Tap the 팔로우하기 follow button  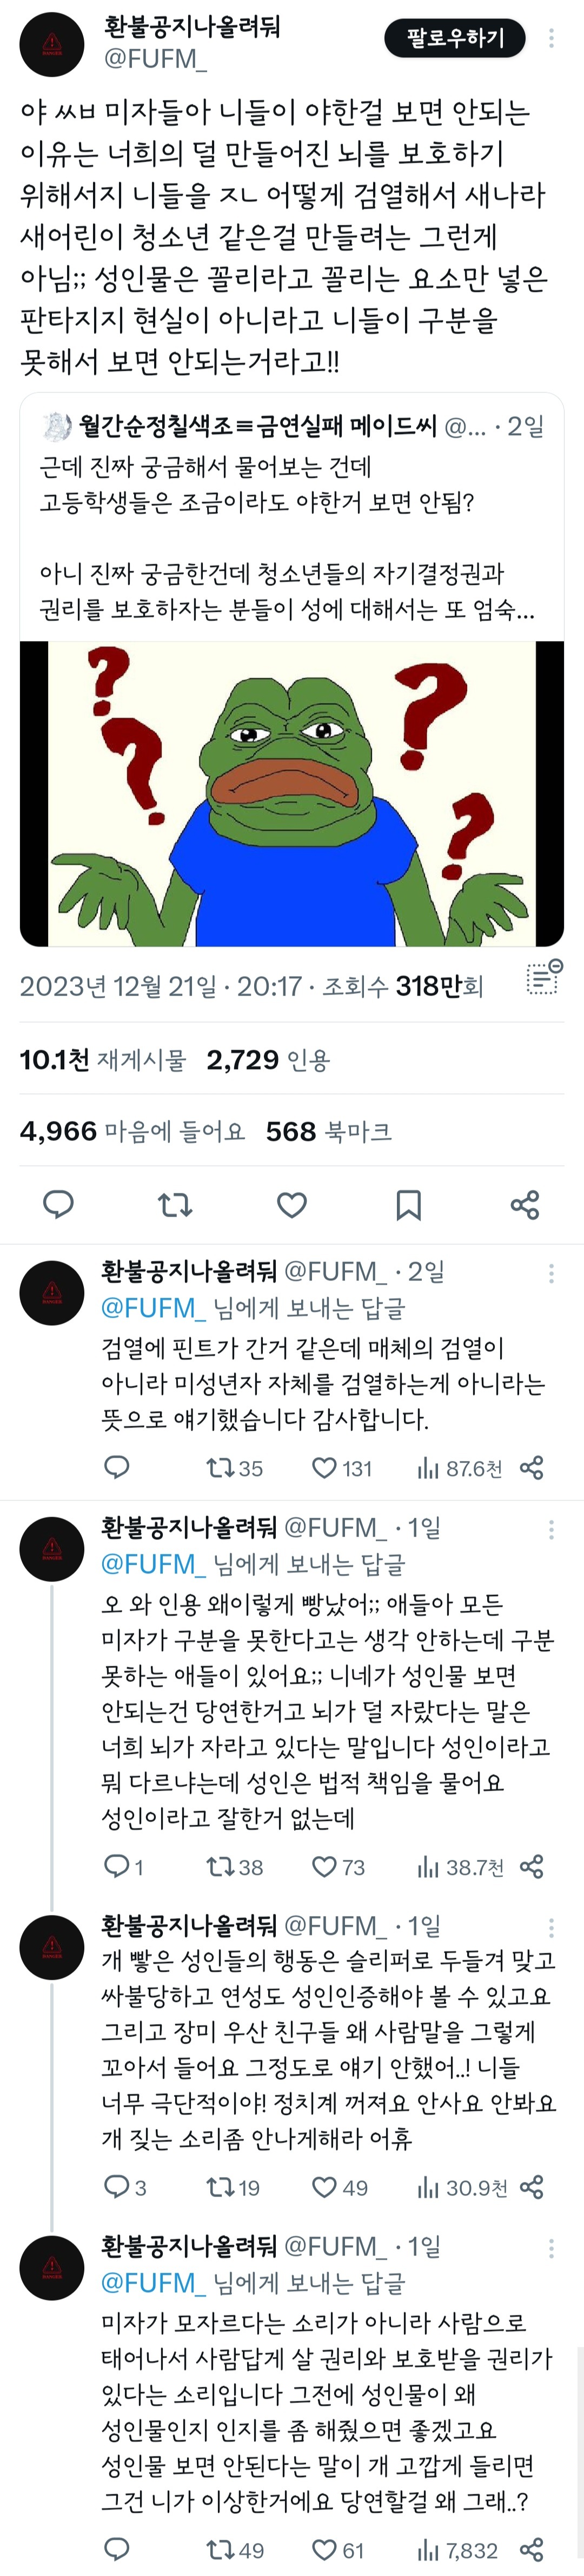click(455, 39)
